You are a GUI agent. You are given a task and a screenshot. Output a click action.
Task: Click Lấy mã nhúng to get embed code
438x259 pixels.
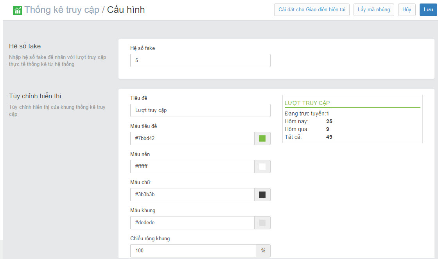tap(373, 10)
